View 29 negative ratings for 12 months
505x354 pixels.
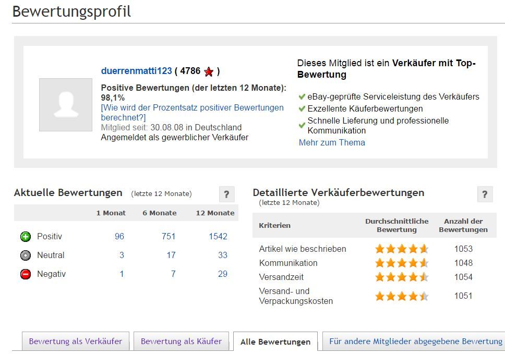click(223, 274)
